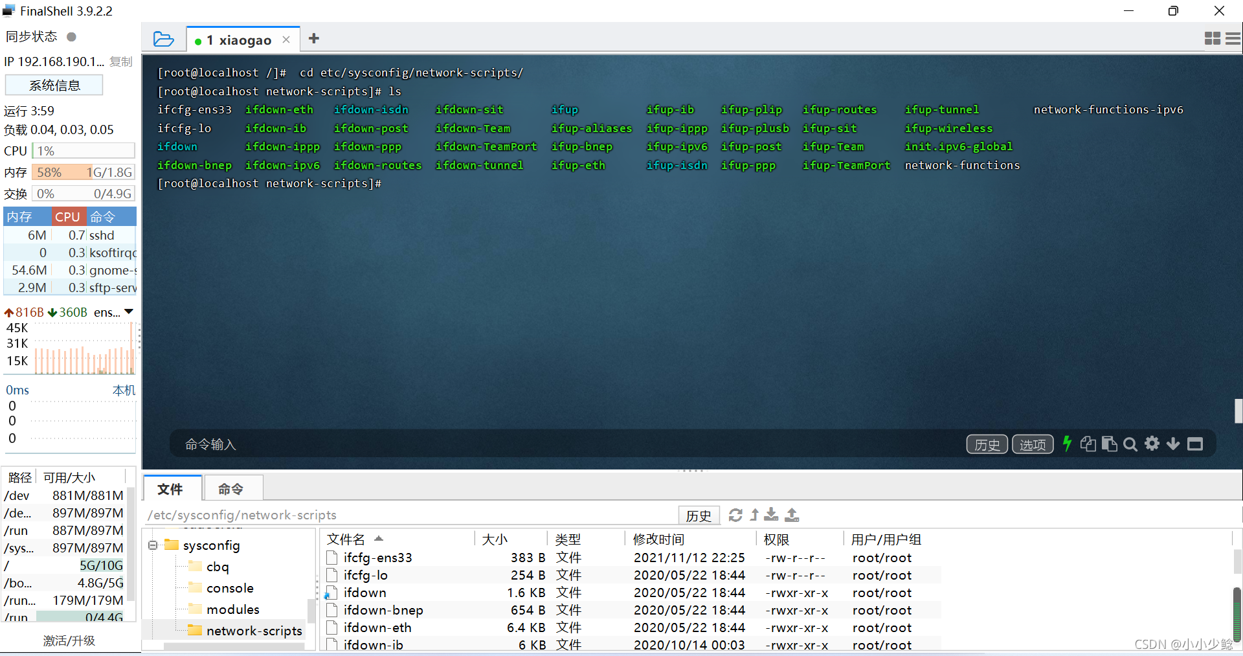Click the terminal vertical scrollbar thumb

click(x=1238, y=411)
